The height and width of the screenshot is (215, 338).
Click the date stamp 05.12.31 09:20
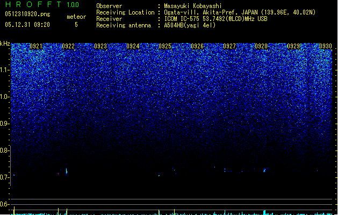27,25
